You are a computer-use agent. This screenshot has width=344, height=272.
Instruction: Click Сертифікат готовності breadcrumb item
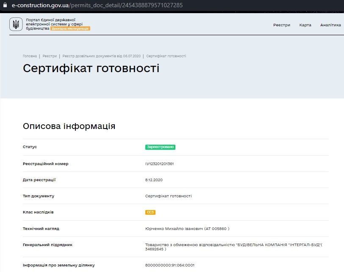[x=166, y=56]
